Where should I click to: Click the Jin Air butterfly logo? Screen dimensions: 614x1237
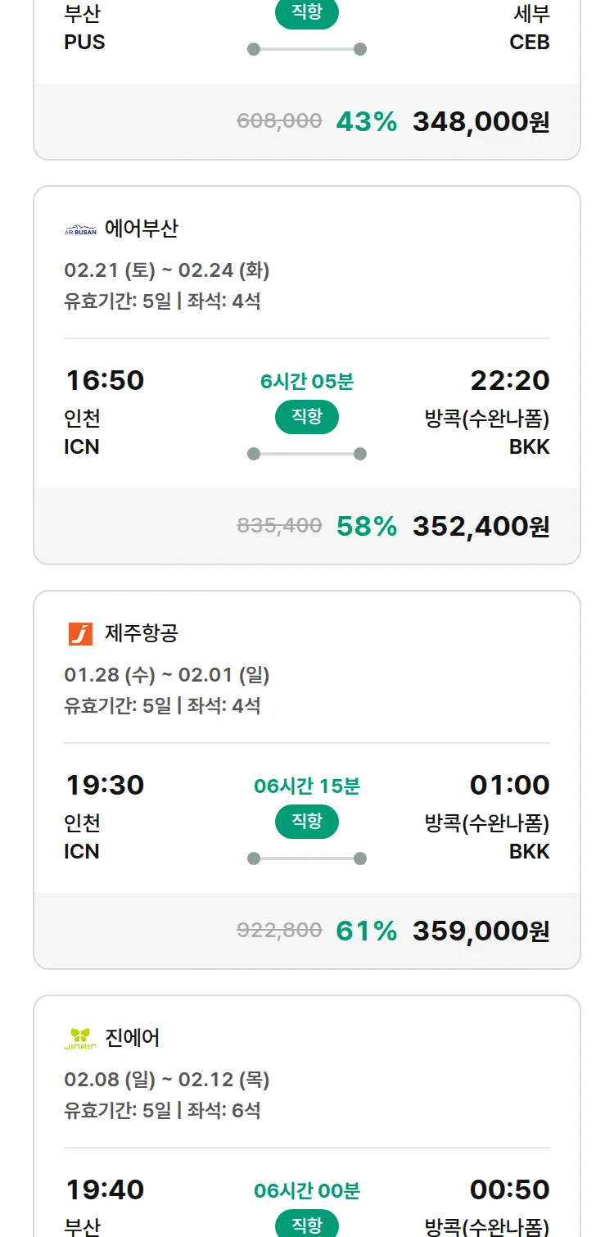[80, 1039]
